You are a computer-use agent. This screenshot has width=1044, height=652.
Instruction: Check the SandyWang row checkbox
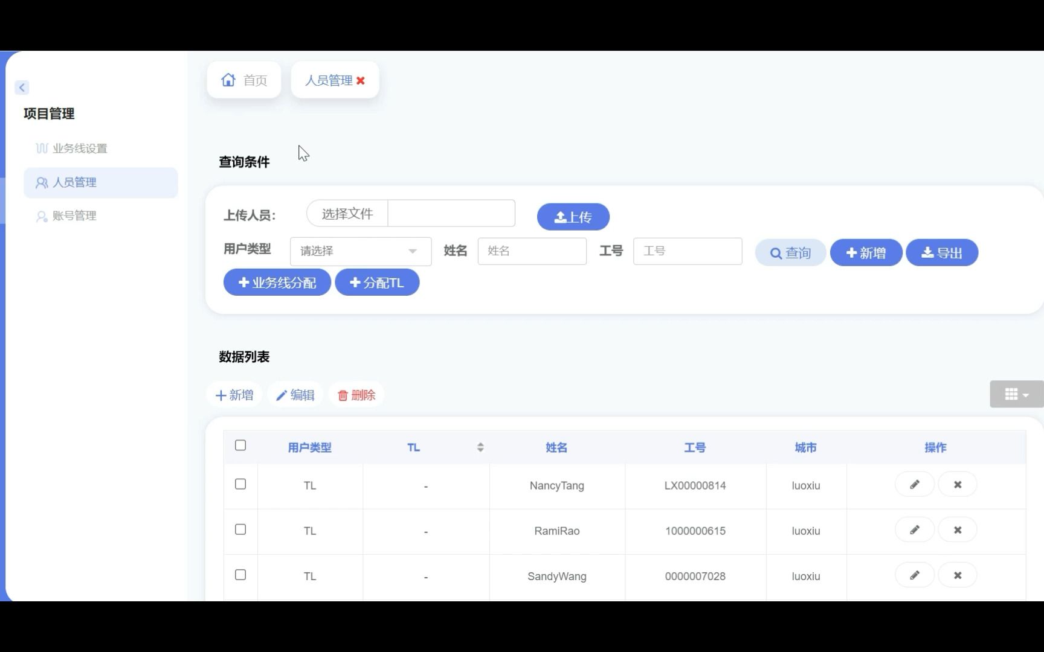coord(240,575)
